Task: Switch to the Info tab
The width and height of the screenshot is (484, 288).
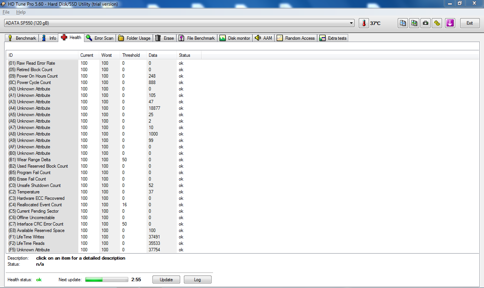Action: pos(49,38)
